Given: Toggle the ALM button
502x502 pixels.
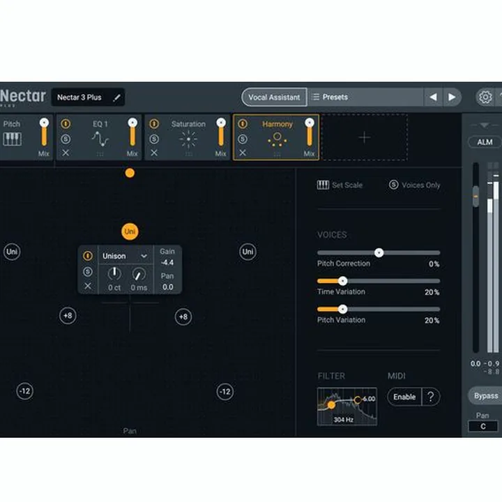Looking at the screenshot, I should click(485, 142).
